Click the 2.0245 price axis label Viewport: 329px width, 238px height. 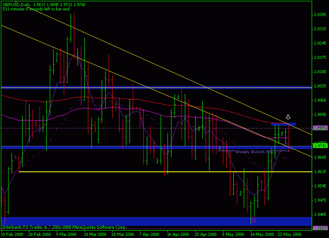(320, 43)
